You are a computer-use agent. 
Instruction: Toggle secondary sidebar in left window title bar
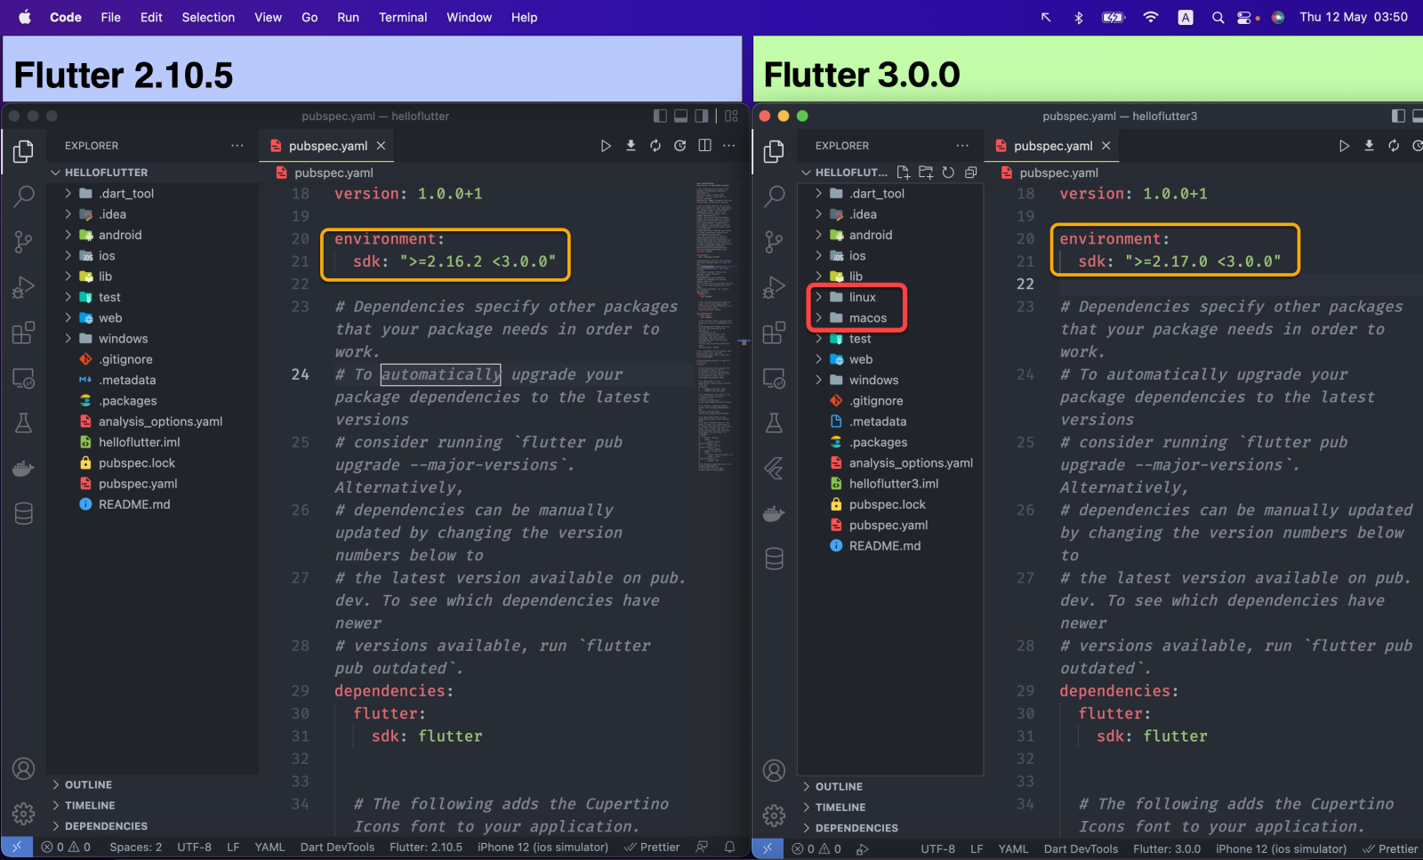[x=702, y=116]
